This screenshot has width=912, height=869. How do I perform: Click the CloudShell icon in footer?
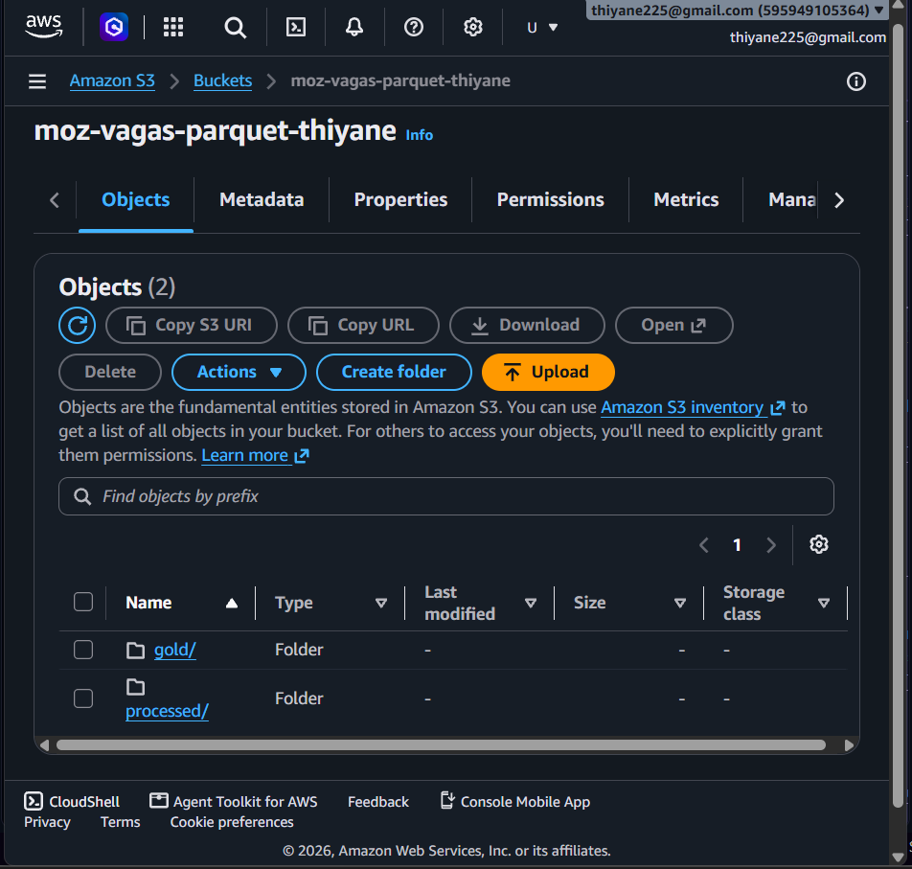point(34,801)
